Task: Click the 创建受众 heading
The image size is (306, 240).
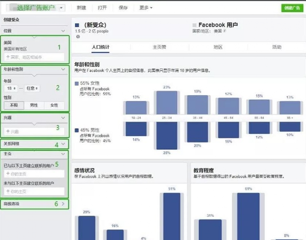Action: (x=11, y=20)
